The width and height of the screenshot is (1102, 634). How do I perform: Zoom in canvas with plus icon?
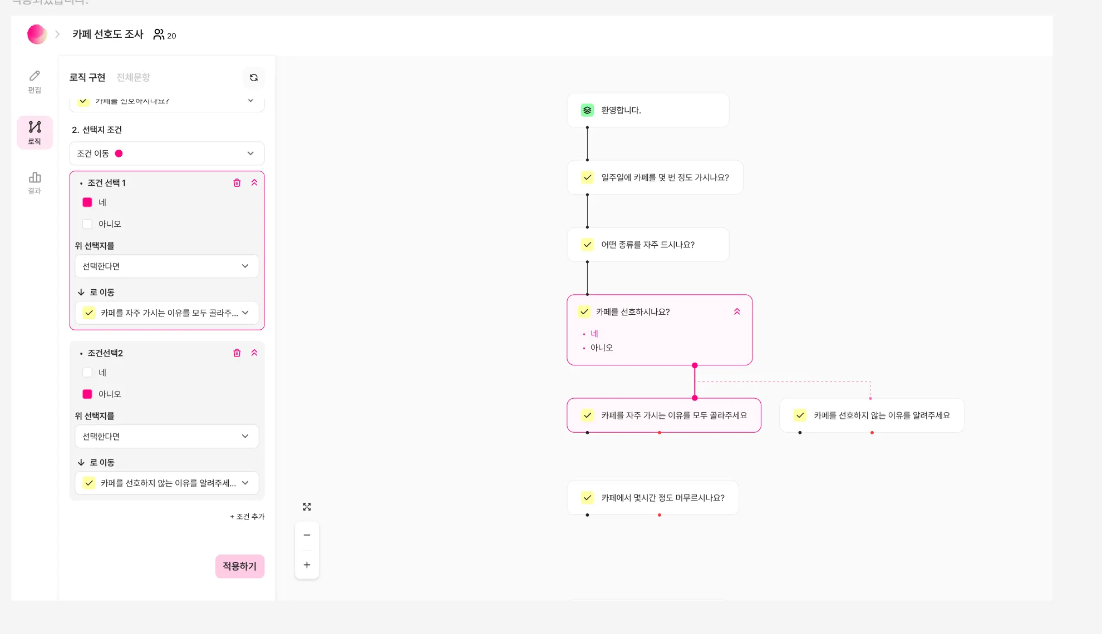coord(307,565)
